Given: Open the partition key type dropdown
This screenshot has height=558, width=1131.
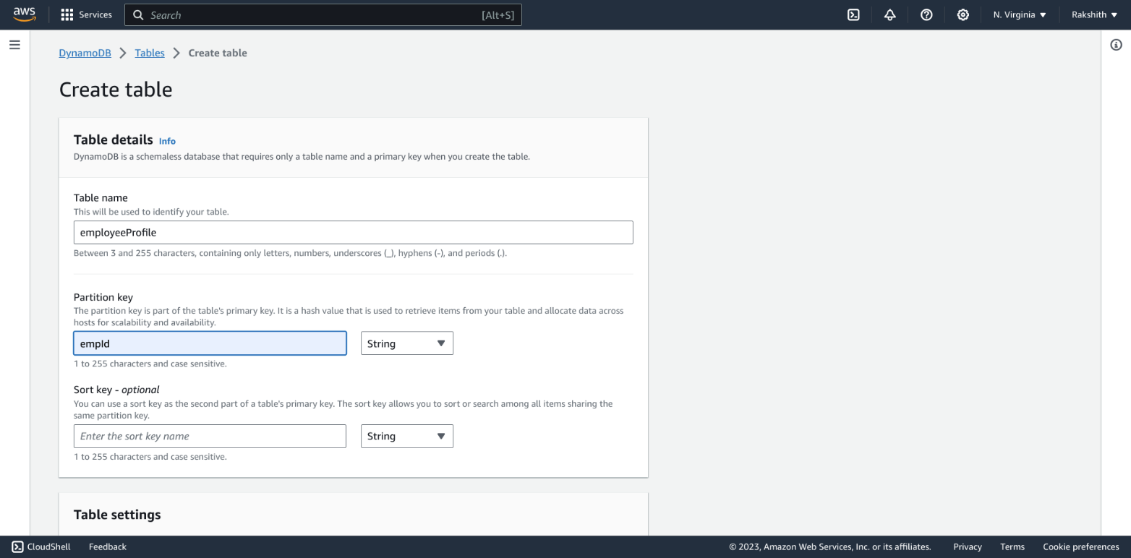Looking at the screenshot, I should point(407,343).
